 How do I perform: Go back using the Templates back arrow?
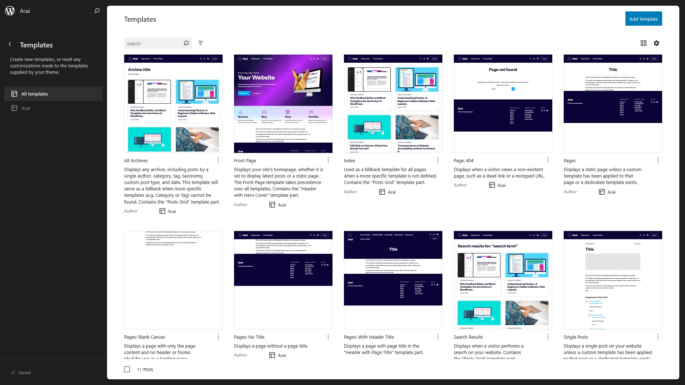(10, 44)
